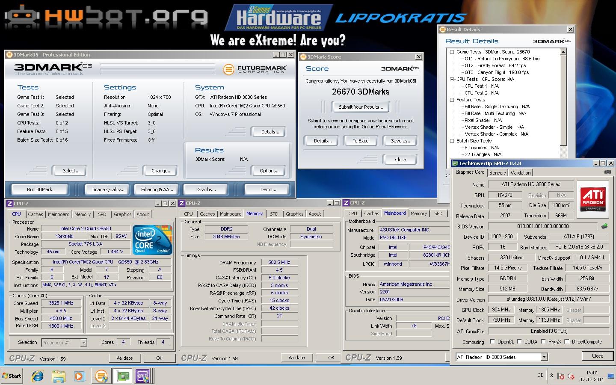Collapse the Batch Size Tests tree node

452,141
